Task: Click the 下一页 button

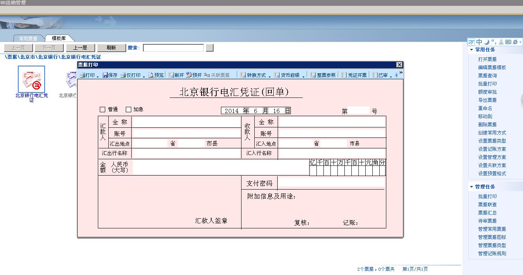Action: coord(49,48)
